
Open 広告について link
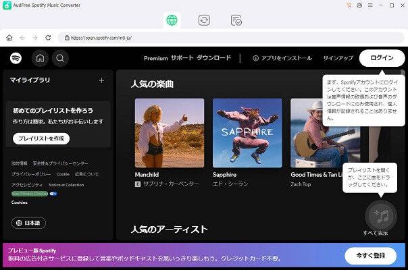[87, 174]
